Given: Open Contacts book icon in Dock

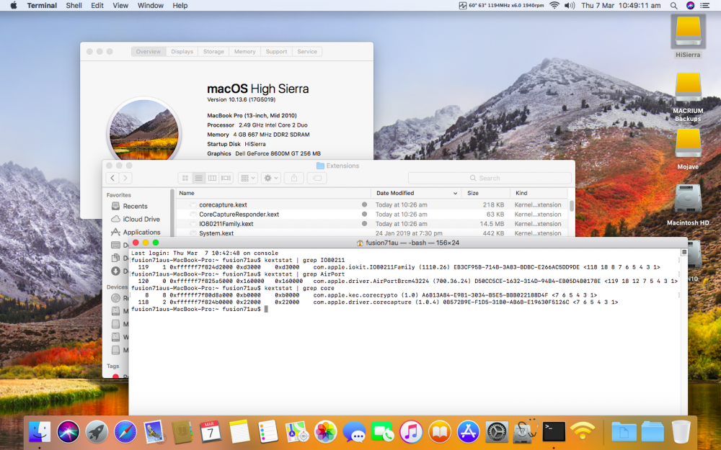Looking at the screenshot, I should click(182, 431).
